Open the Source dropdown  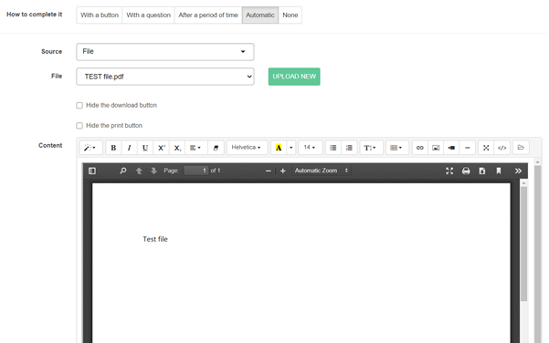click(165, 52)
